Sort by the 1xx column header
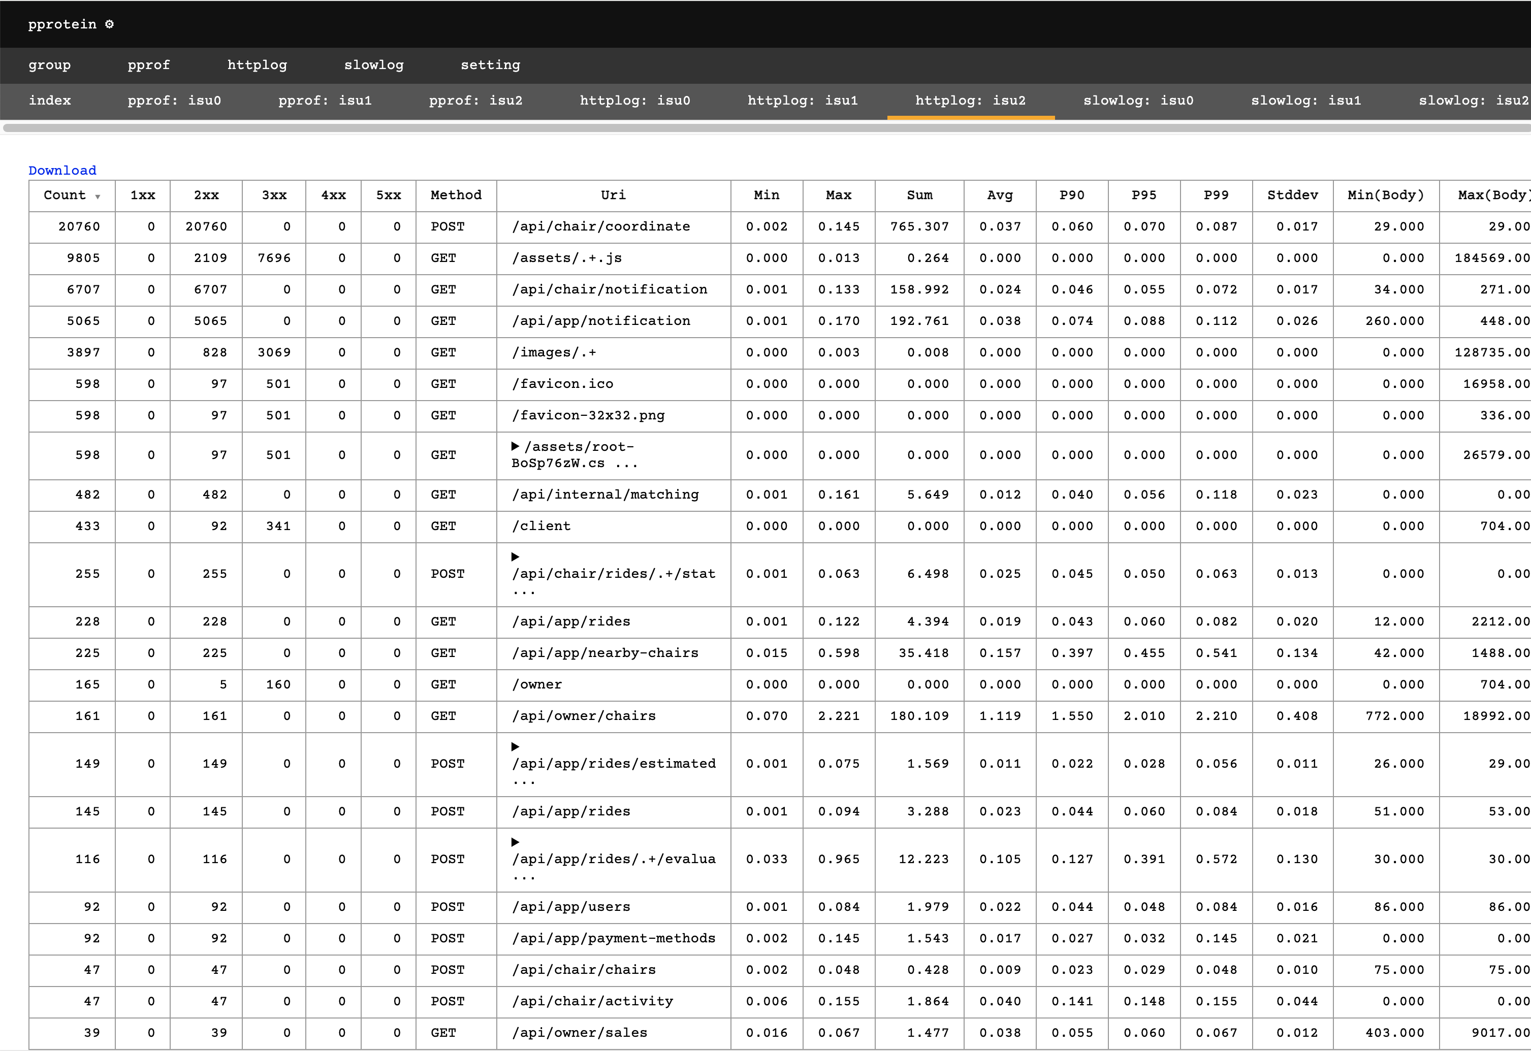1531x1051 pixels. pyautogui.click(x=142, y=195)
